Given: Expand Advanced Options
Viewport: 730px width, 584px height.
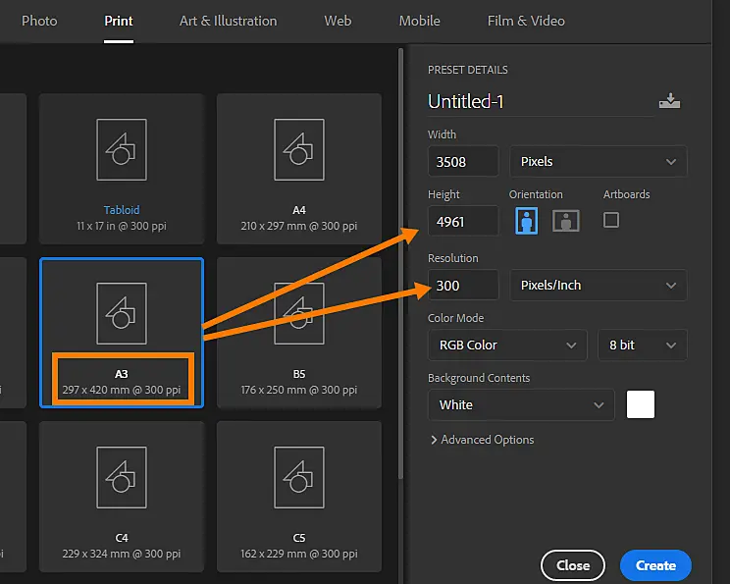Looking at the screenshot, I should point(483,440).
